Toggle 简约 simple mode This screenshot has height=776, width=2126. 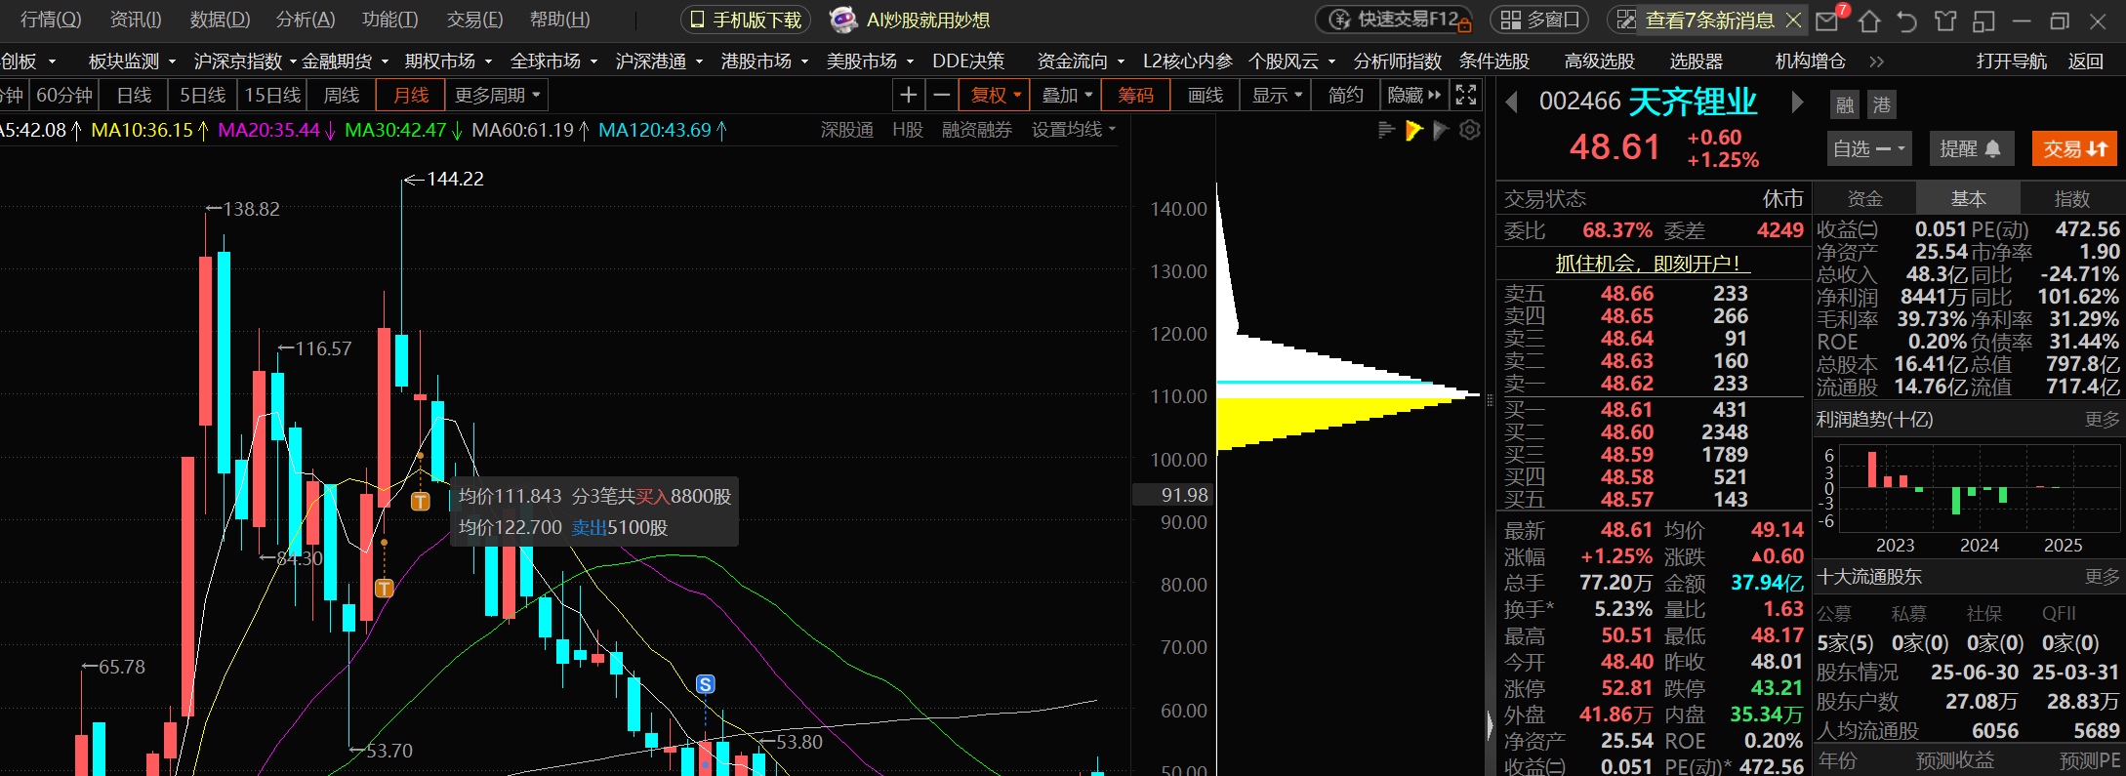click(1345, 96)
